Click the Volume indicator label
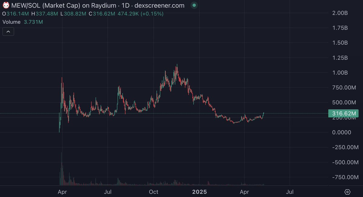Viewport: 363px width, 197px height. (11, 22)
